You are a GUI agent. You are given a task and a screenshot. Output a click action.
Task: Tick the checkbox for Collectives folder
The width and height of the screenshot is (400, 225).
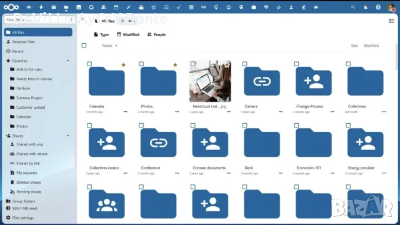pos(348,64)
